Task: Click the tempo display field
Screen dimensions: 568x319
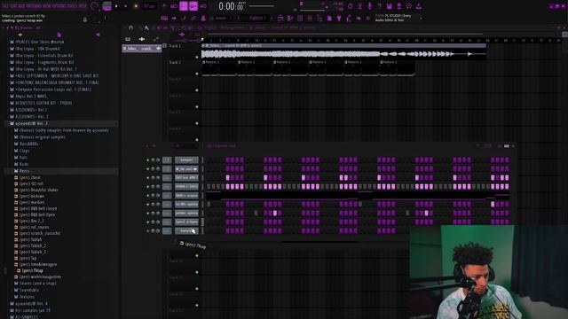Action: tap(149, 6)
